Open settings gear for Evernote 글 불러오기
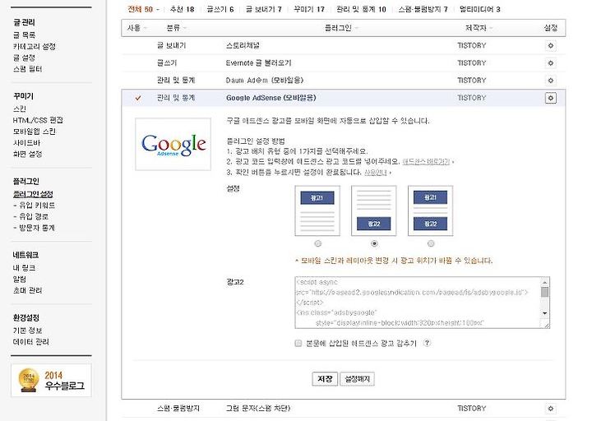Viewport: 592px width, 421px height. coord(550,63)
